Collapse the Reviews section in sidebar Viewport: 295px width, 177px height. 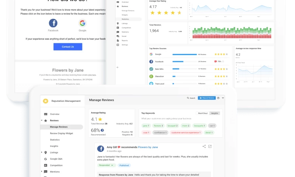[41, 121]
